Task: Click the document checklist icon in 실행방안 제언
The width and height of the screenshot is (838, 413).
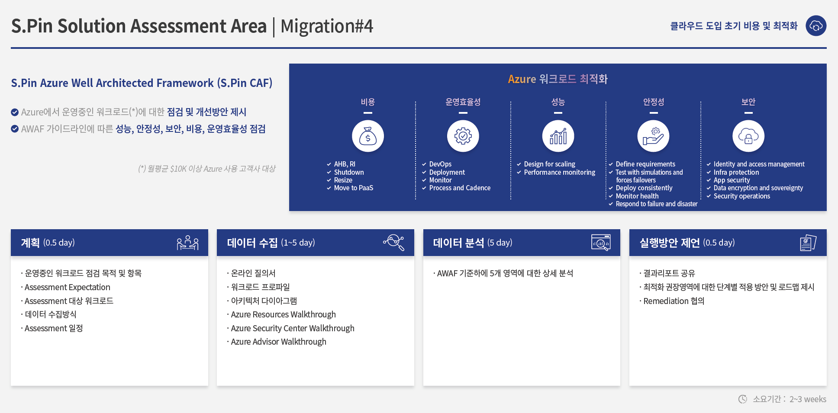Action: tap(808, 243)
